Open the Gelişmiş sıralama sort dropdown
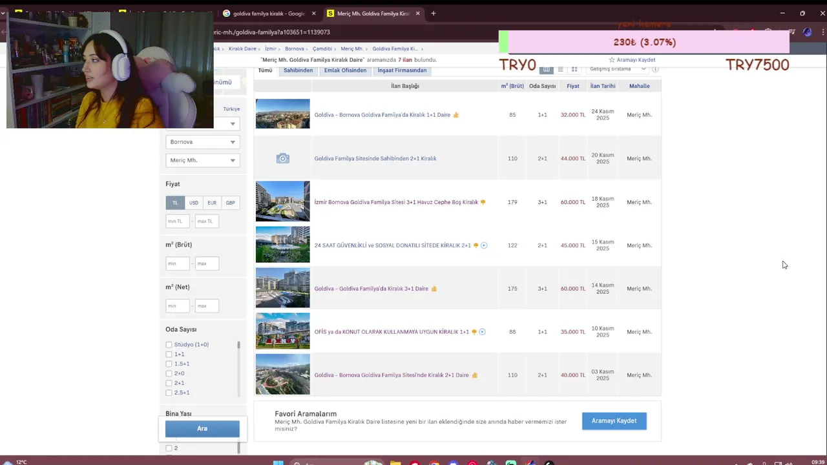Viewport: 827px width, 465px height. point(618,69)
